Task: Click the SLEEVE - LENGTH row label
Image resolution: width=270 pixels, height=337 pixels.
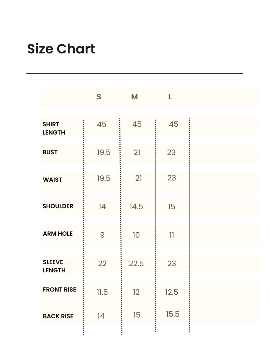Action: pyautogui.click(x=55, y=266)
